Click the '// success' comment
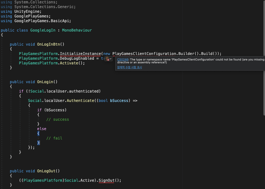Image resolution: width=265 pixels, height=189 pixels. pyautogui.click(x=58, y=119)
